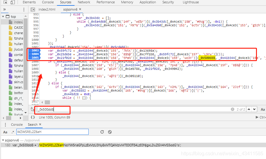Viewport: 266px width, 159px height.
Task: Activate the inspect element picker icon
Action: pyautogui.click(x=5, y=2)
